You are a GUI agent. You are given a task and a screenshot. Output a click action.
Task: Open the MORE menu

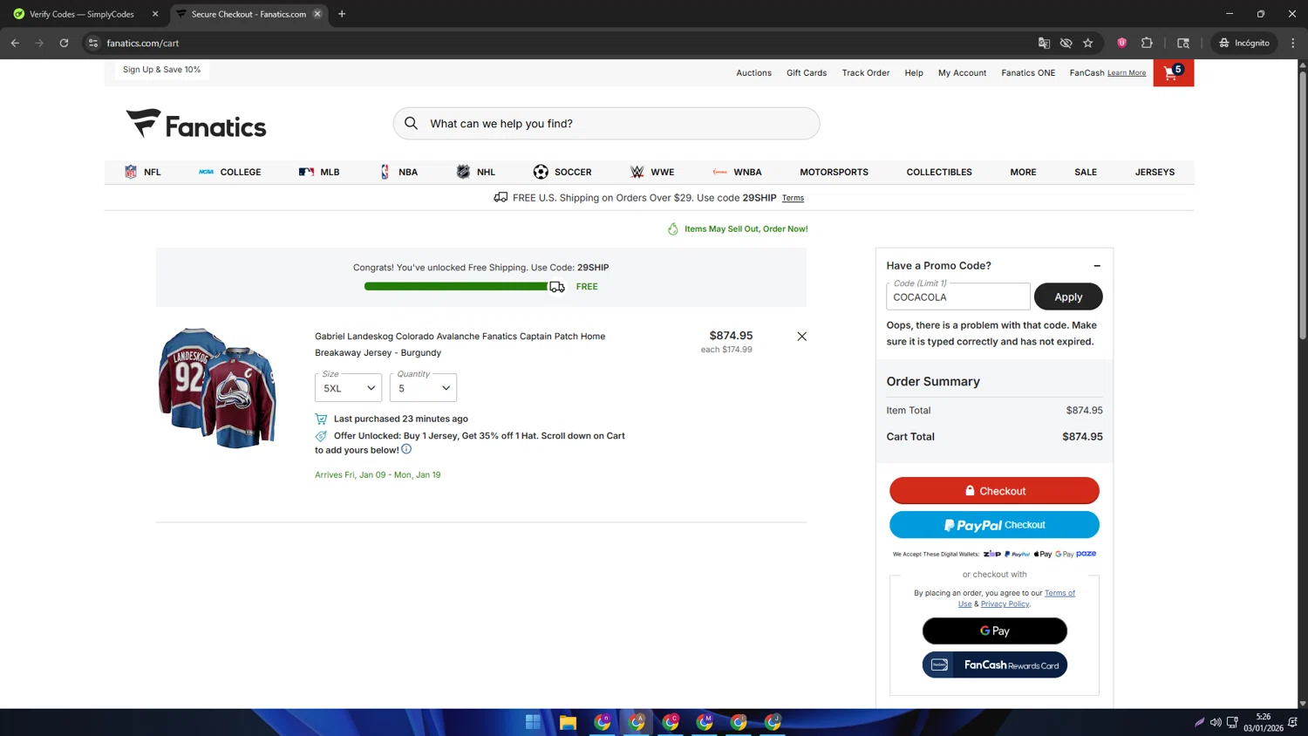pos(1023,172)
